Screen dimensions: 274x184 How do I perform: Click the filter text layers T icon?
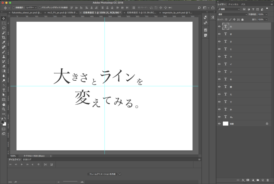click(x=253, y=9)
